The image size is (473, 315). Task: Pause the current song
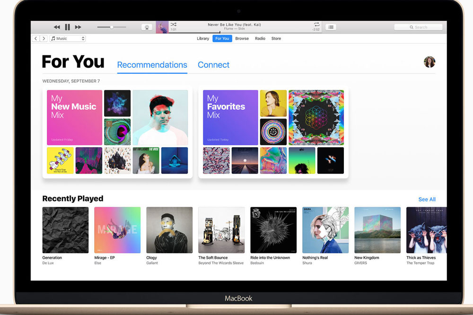tap(67, 27)
